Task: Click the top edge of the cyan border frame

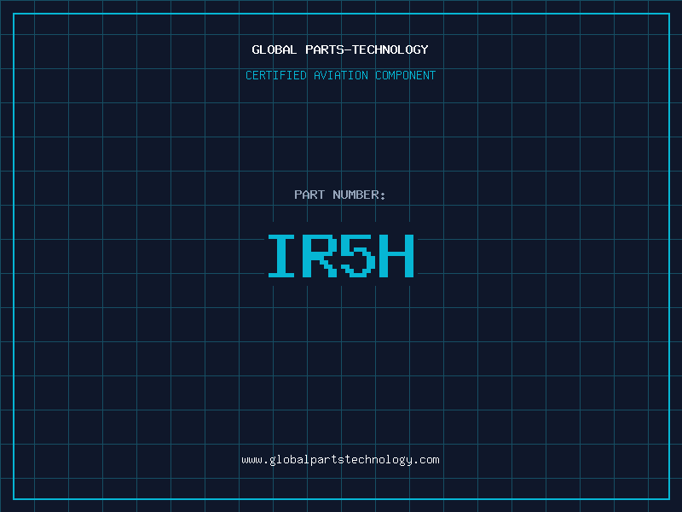Action: [341, 14]
